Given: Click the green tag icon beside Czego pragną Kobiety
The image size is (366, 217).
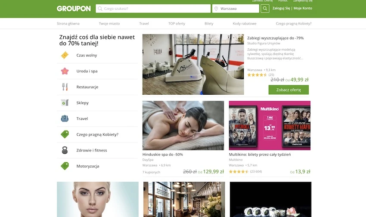Looking at the screenshot, I should (x=65, y=134).
